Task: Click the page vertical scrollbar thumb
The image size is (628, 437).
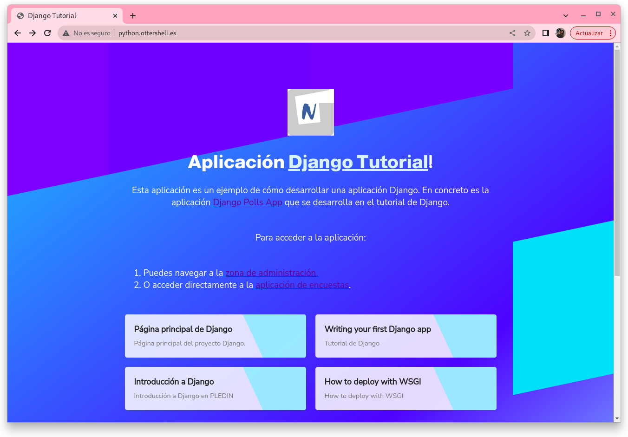Action: tap(617, 163)
